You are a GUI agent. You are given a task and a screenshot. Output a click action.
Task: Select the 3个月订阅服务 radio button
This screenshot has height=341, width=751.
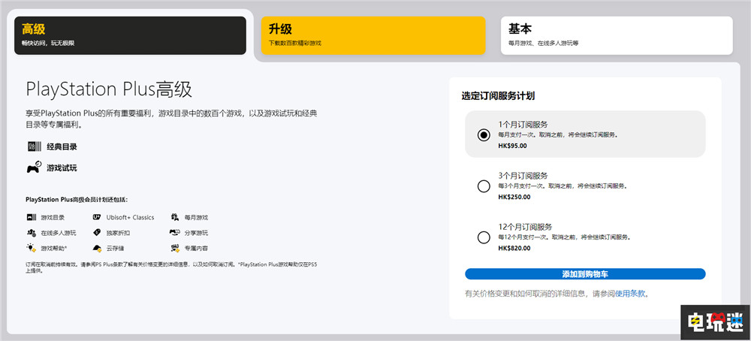pos(484,186)
